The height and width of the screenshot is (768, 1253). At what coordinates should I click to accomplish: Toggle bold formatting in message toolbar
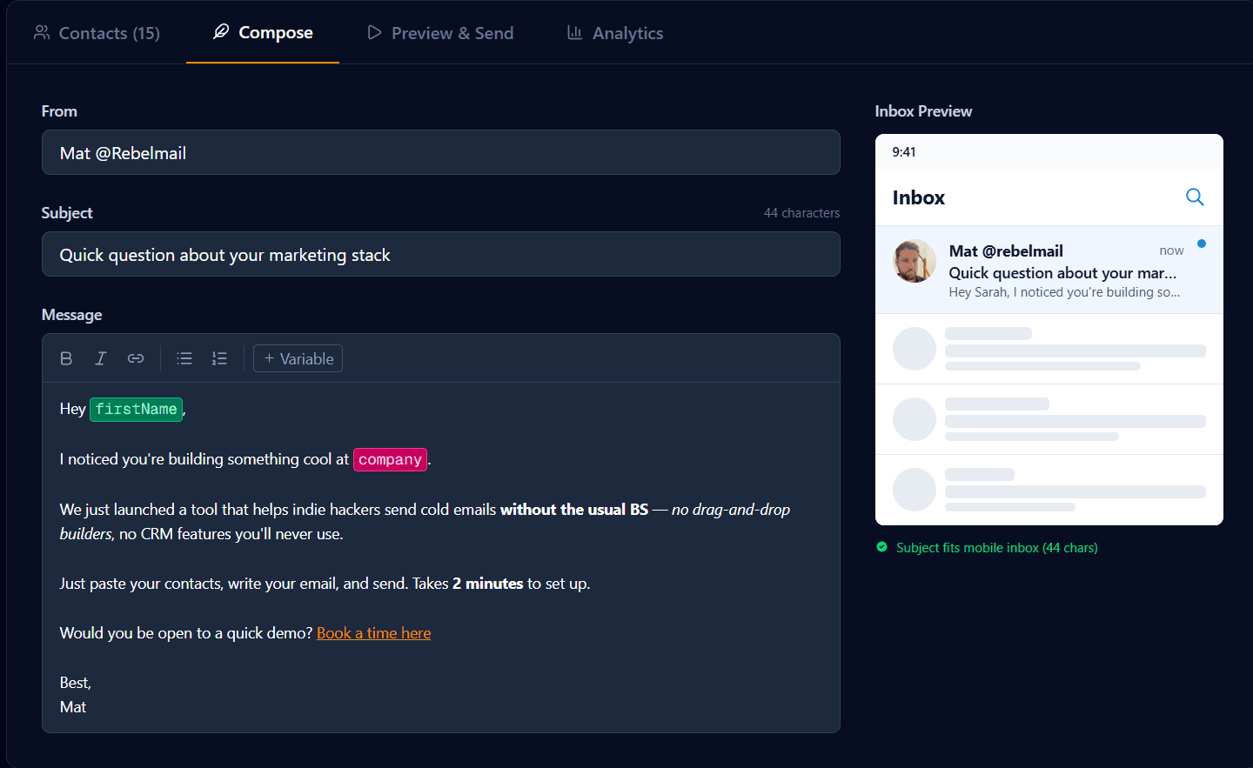click(x=66, y=358)
